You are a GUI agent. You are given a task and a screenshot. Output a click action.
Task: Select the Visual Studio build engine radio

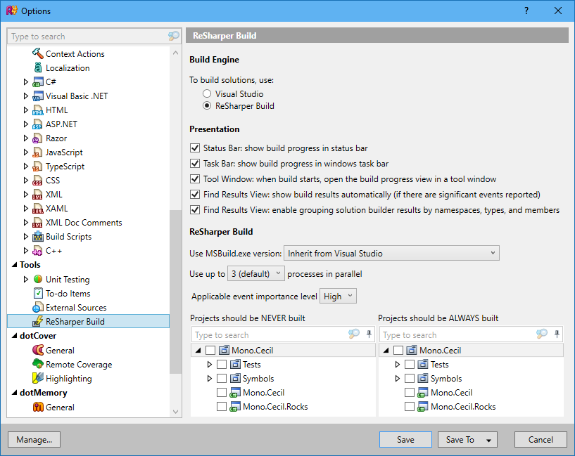click(x=207, y=93)
